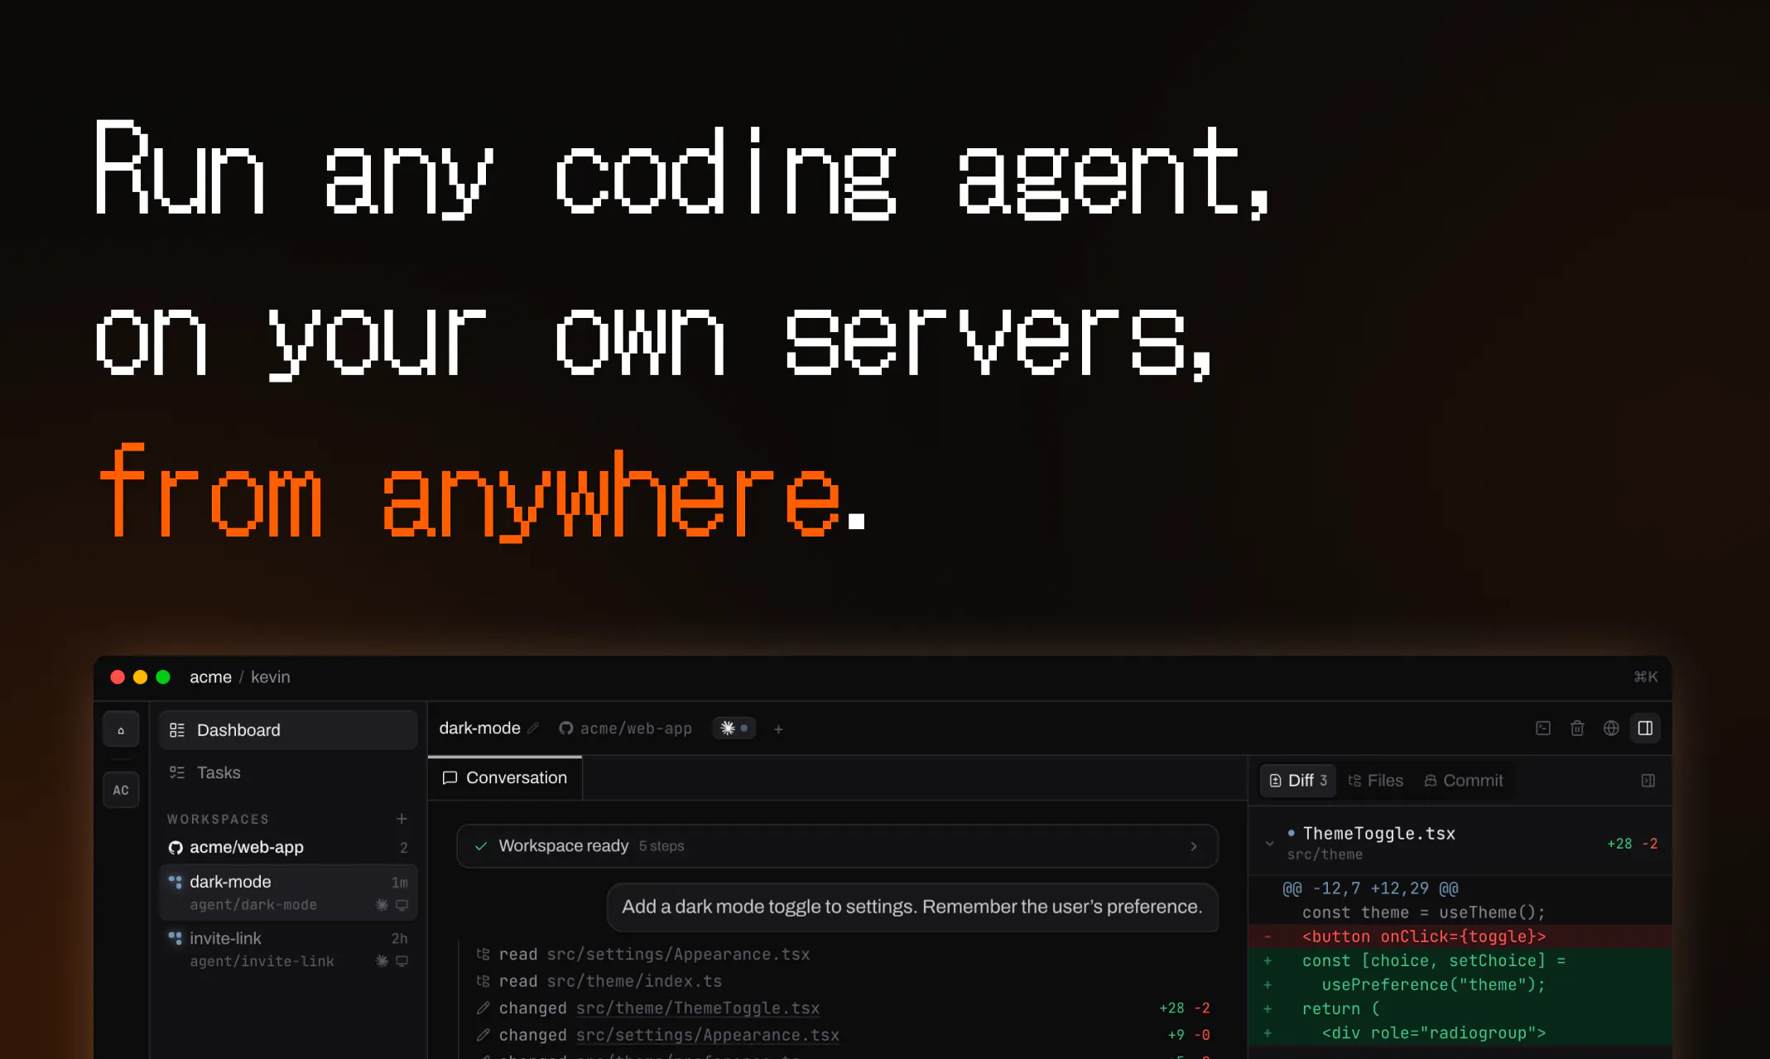Click the asterisk icon on dark-mode row
This screenshot has height=1059, width=1770.
[382, 905]
